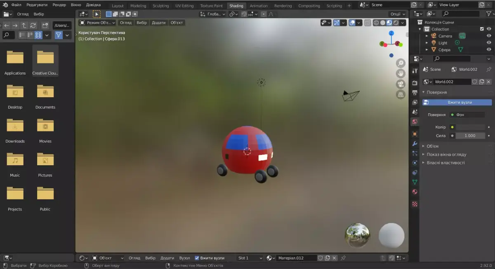
Task: Go forward in file browser
Action: (15, 26)
